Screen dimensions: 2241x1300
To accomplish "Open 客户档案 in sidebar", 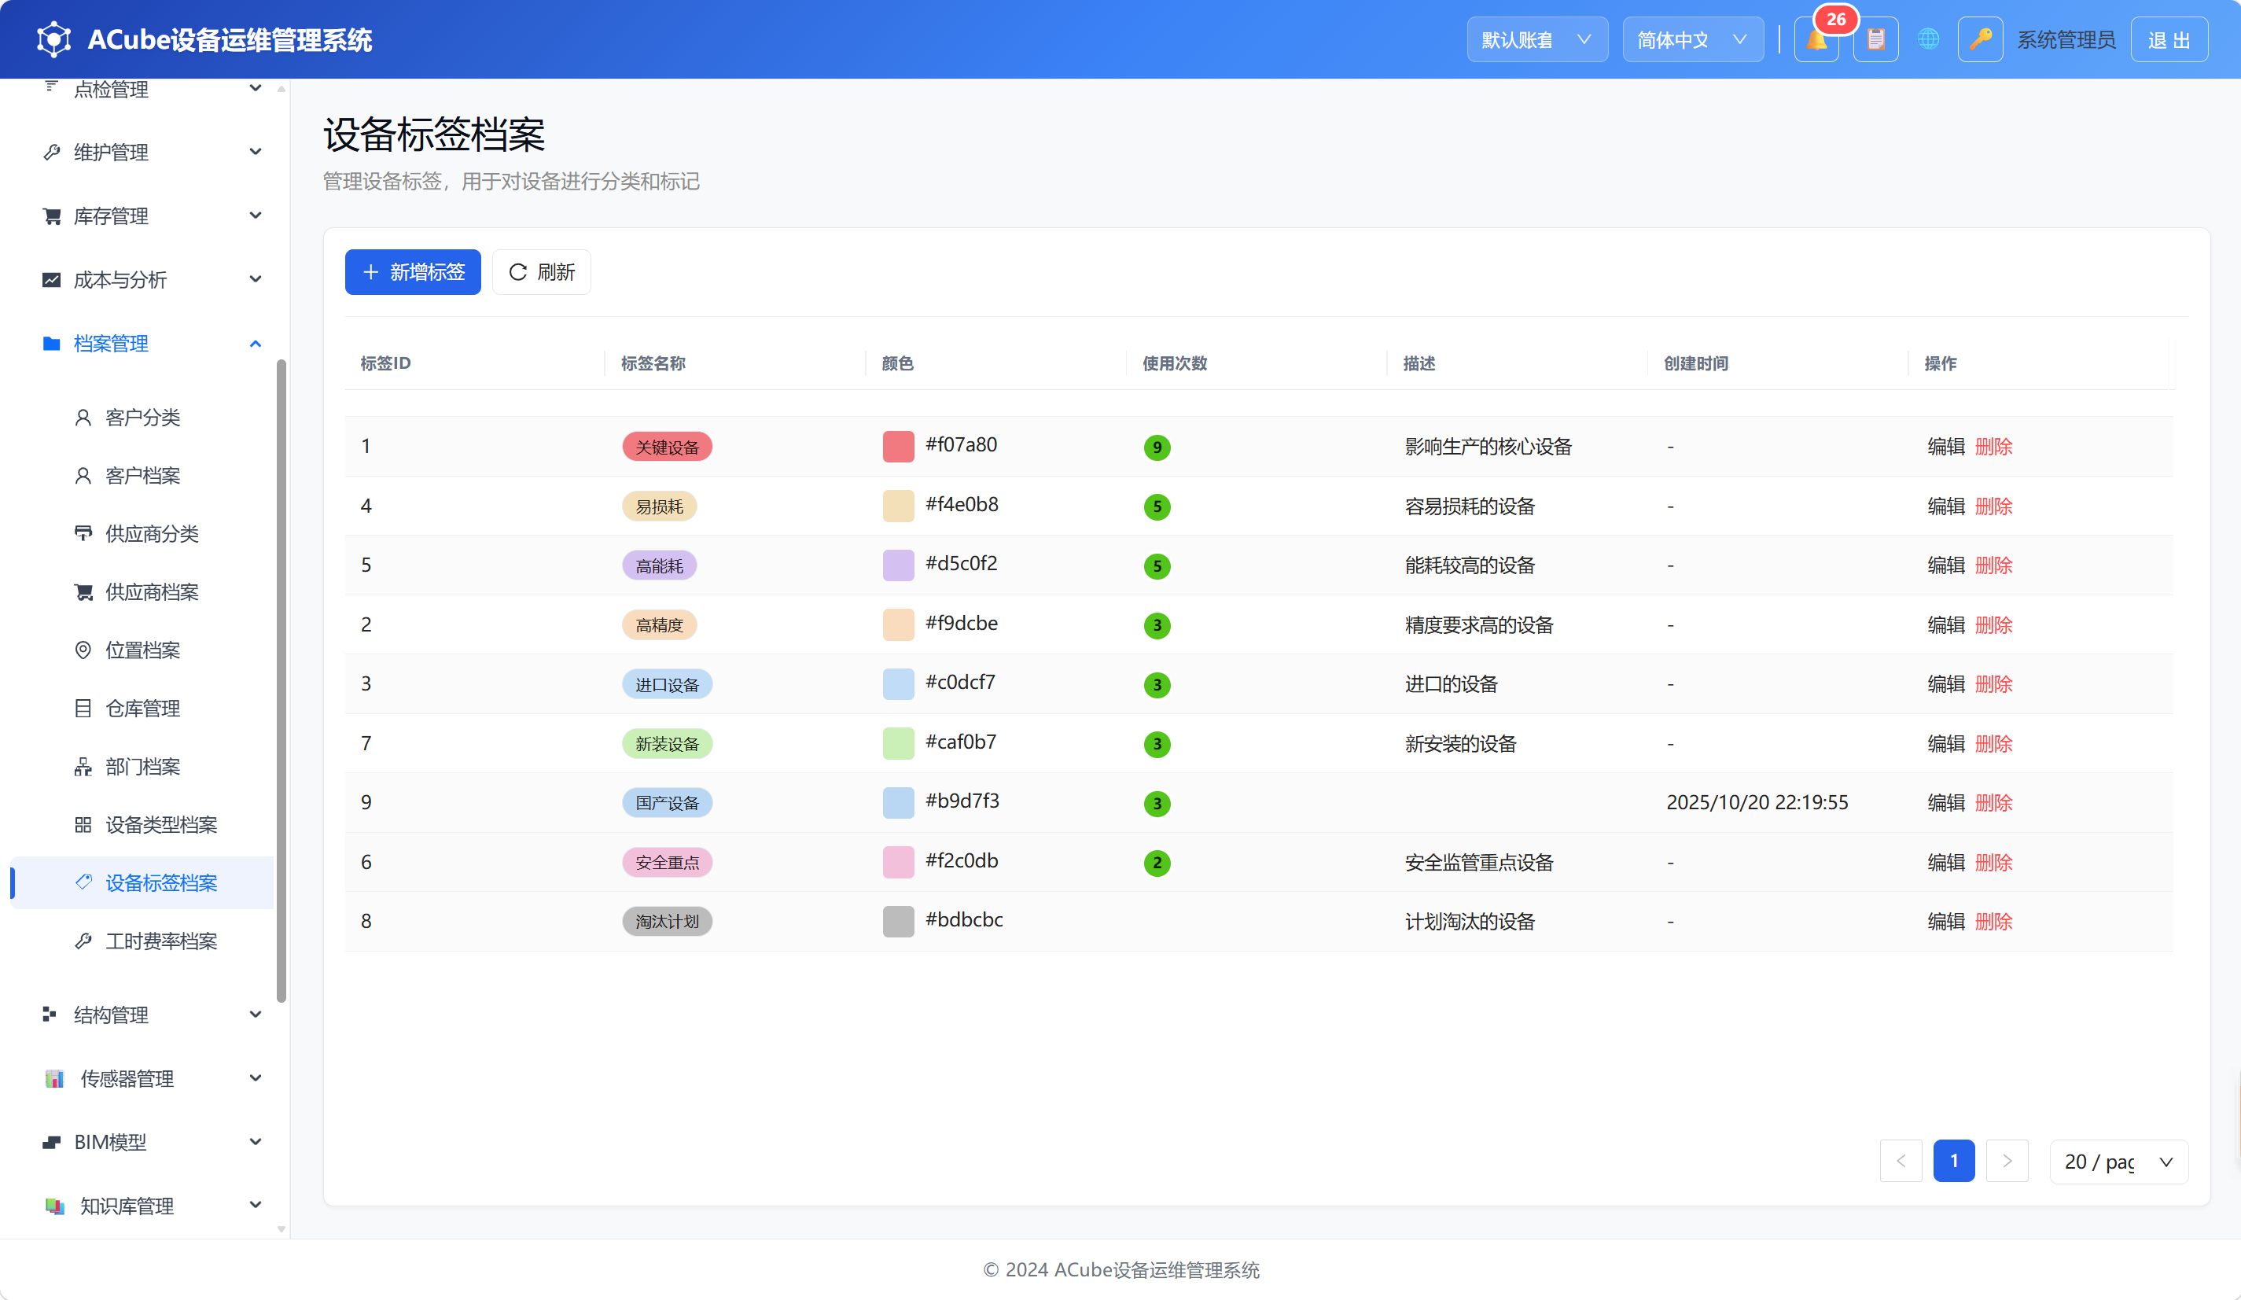I will tap(142, 476).
